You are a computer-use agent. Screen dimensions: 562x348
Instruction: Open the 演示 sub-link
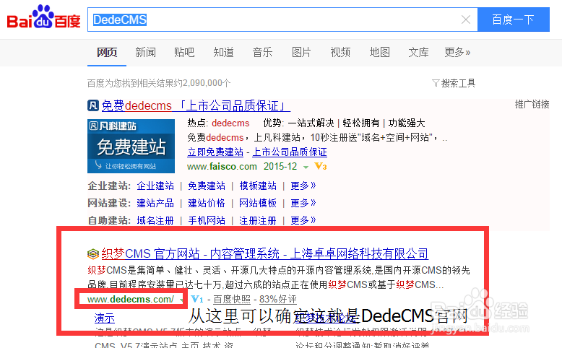coord(104,318)
